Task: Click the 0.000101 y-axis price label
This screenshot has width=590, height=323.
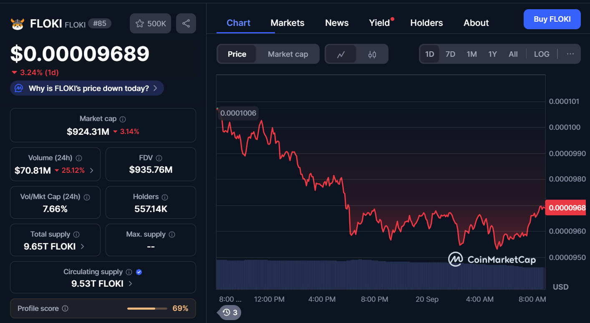Action: (x=564, y=101)
